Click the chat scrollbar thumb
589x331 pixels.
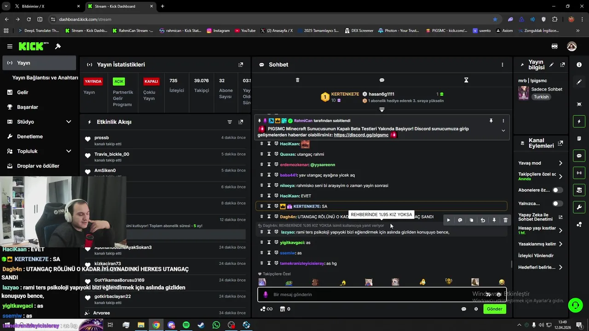pos(511,264)
